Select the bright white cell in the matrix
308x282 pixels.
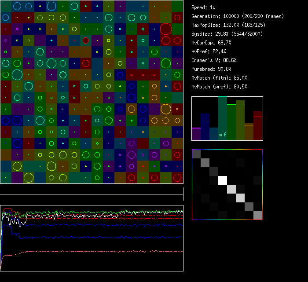(223, 180)
